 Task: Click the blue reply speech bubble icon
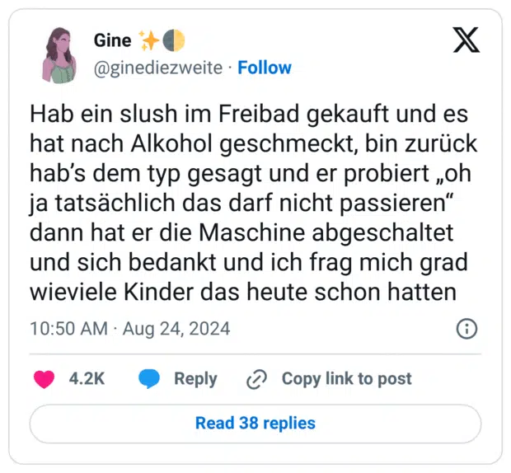(149, 379)
